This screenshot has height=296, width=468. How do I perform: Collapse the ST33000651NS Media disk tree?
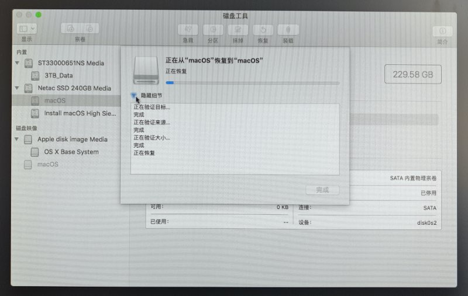pos(17,63)
